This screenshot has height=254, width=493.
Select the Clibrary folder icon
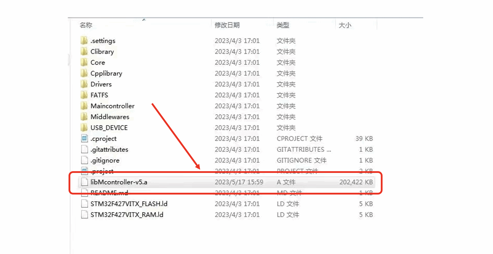(x=84, y=51)
